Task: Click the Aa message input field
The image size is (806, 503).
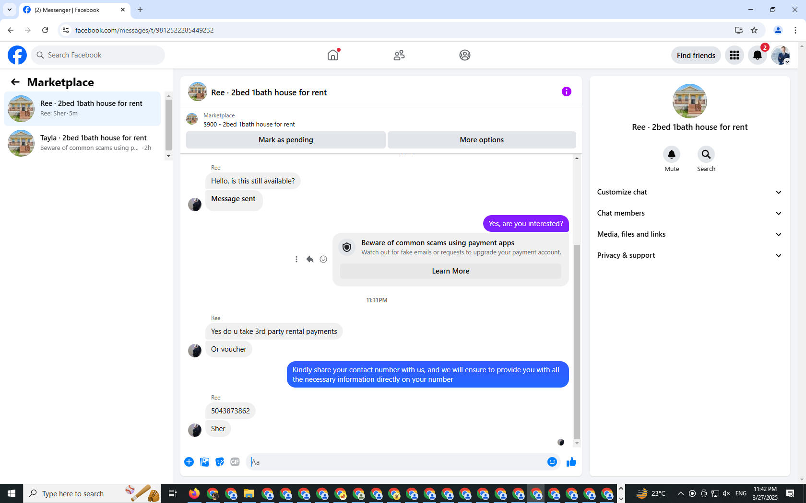Action: (x=396, y=462)
